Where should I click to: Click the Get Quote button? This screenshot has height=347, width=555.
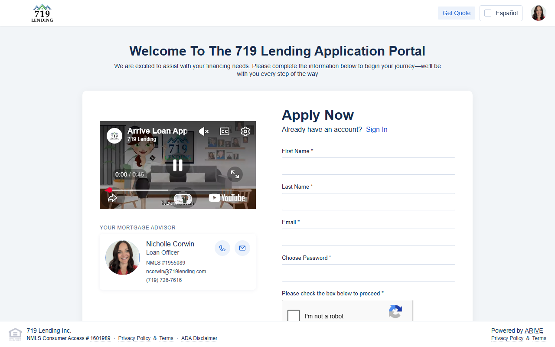pos(457,13)
